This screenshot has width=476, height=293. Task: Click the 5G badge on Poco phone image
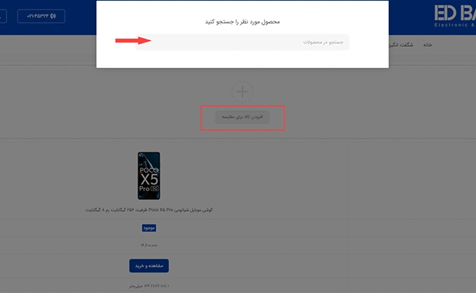155,188
